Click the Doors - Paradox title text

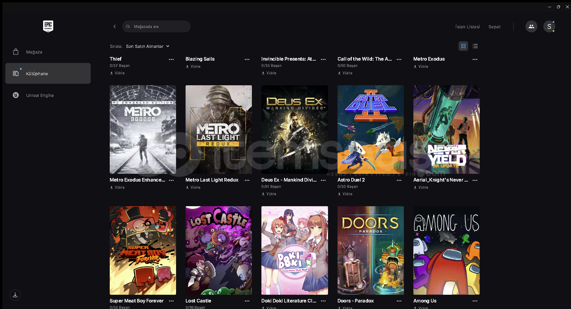[x=355, y=301]
